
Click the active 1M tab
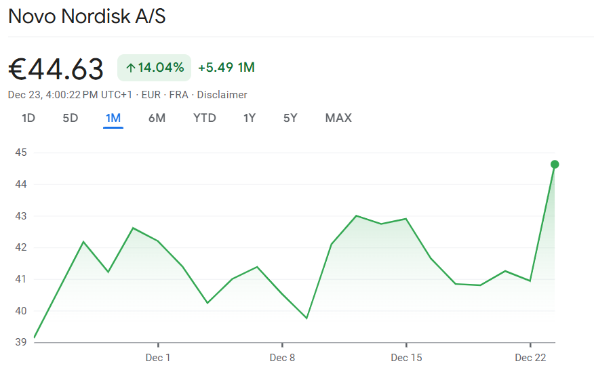coord(113,118)
